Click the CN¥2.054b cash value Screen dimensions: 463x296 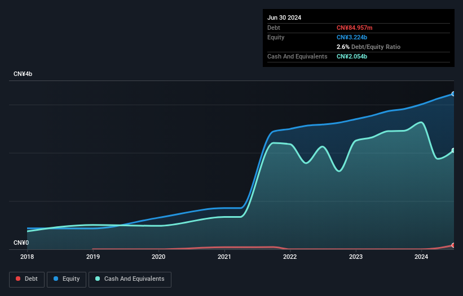(352, 56)
